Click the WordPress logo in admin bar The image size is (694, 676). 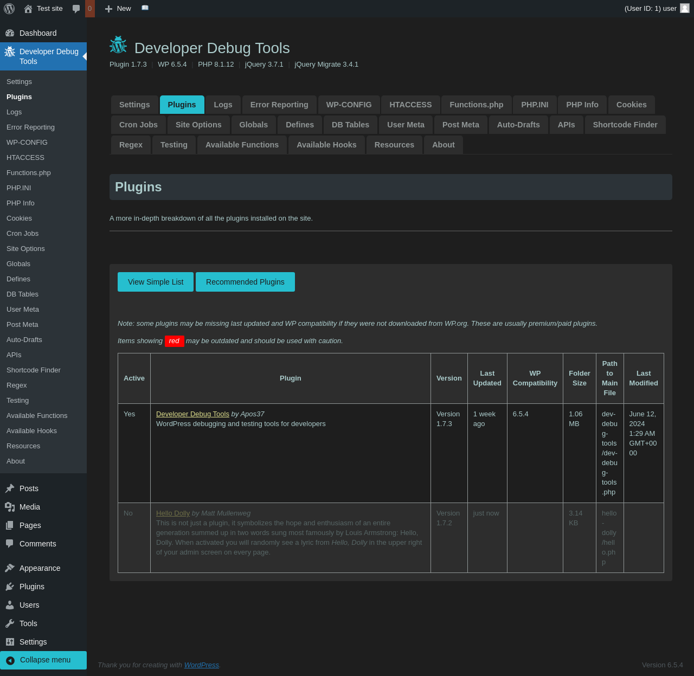9,9
